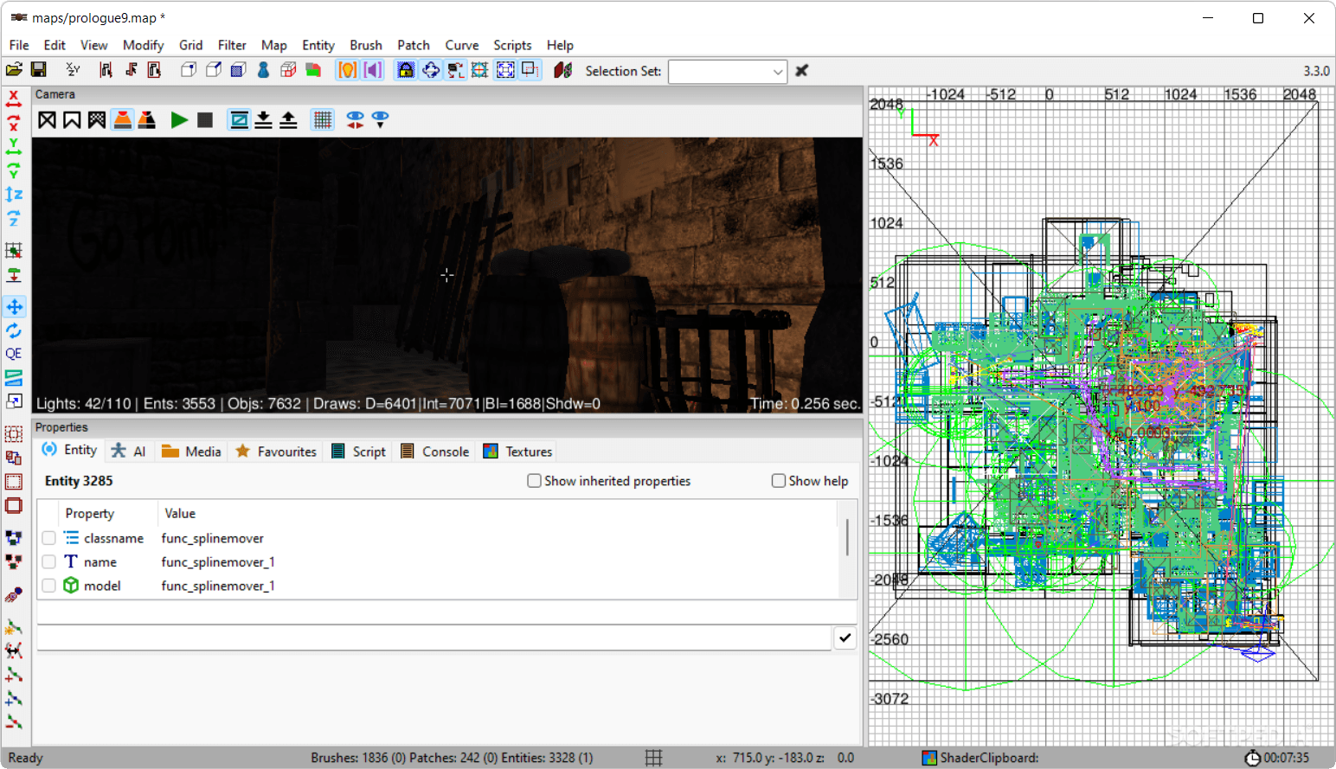The width and height of the screenshot is (1336, 769).
Task: Toggle the texture lock padlock icon
Action: point(405,70)
